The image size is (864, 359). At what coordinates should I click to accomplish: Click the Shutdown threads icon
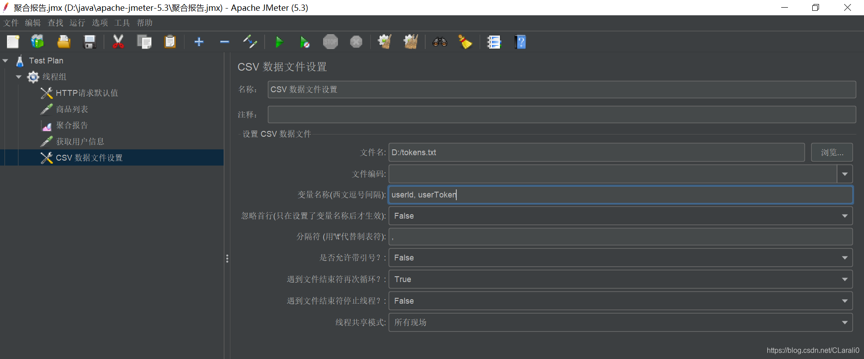[x=356, y=42]
